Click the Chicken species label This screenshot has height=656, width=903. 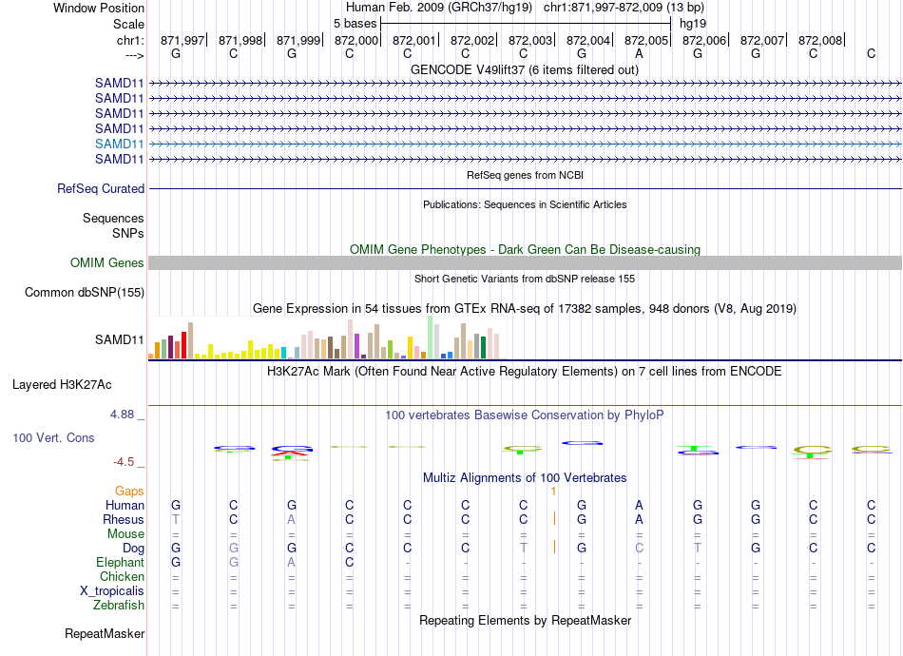tap(122, 576)
